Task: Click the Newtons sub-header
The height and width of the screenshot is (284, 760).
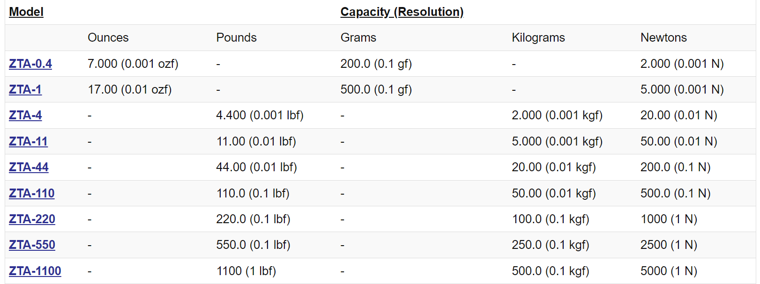Action: point(663,37)
